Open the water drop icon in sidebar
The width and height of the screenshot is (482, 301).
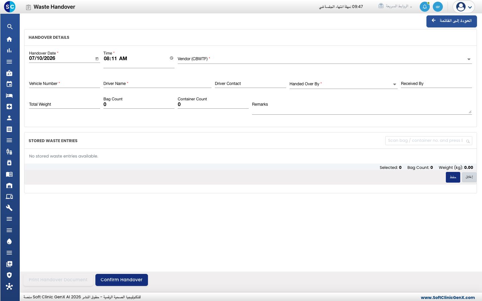click(9, 241)
